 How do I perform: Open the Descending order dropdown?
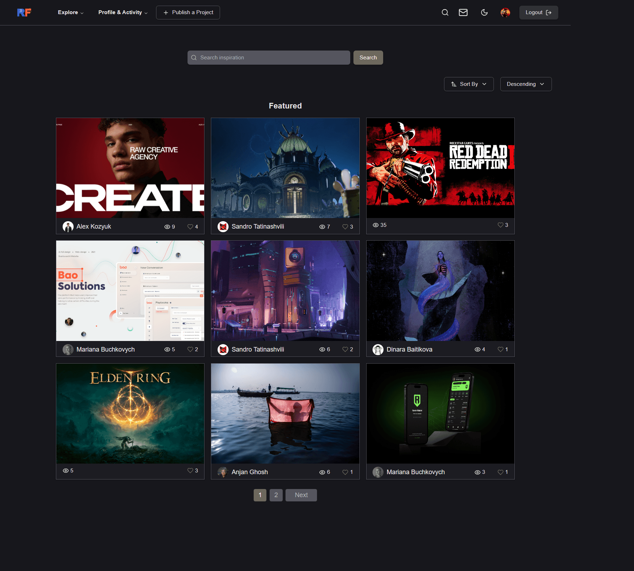click(x=526, y=84)
